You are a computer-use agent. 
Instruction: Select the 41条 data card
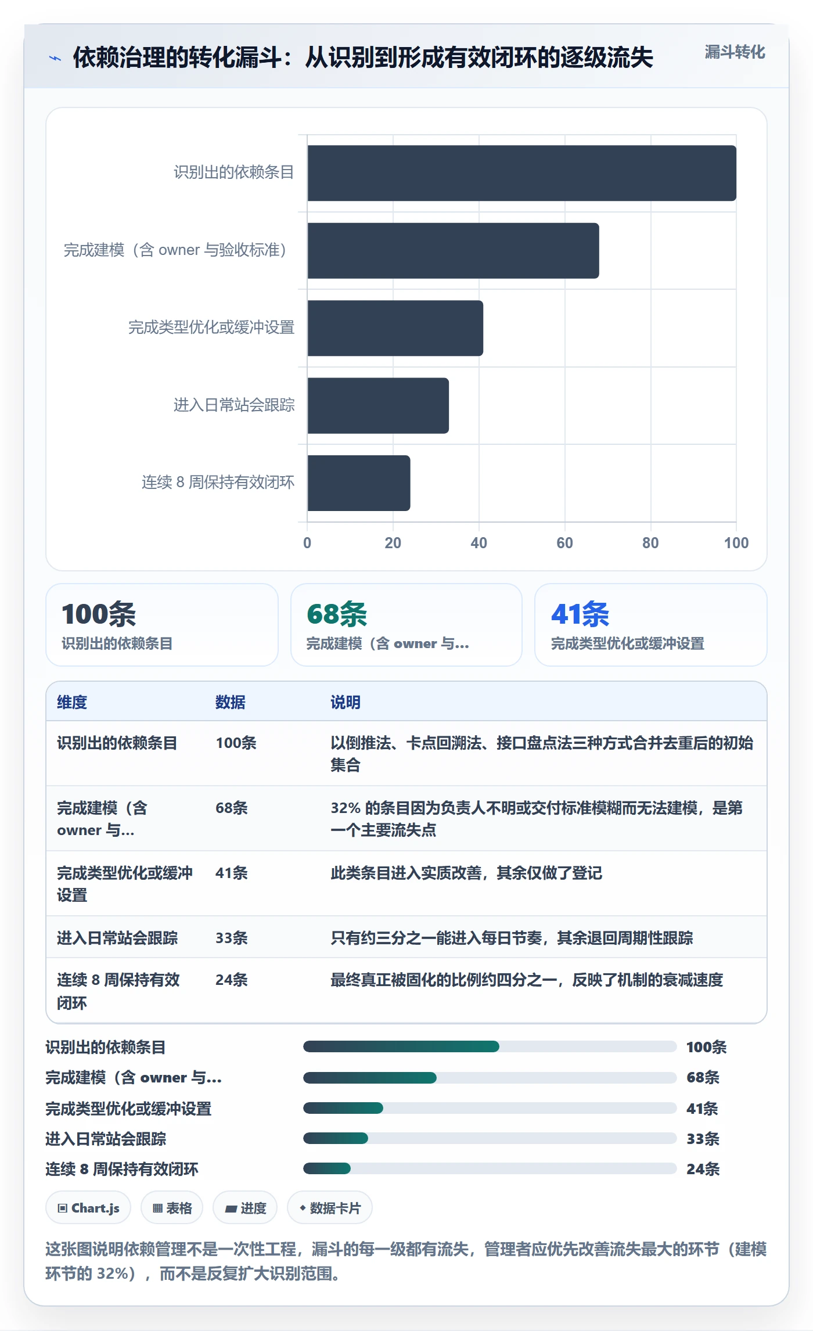coord(651,625)
